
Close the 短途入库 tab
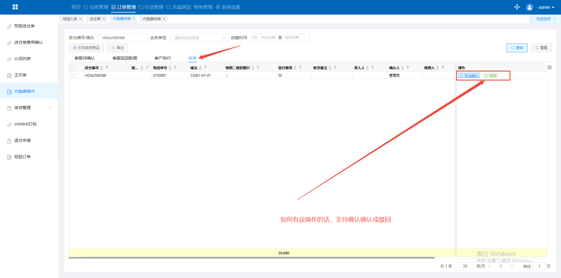(x=80, y=19)
